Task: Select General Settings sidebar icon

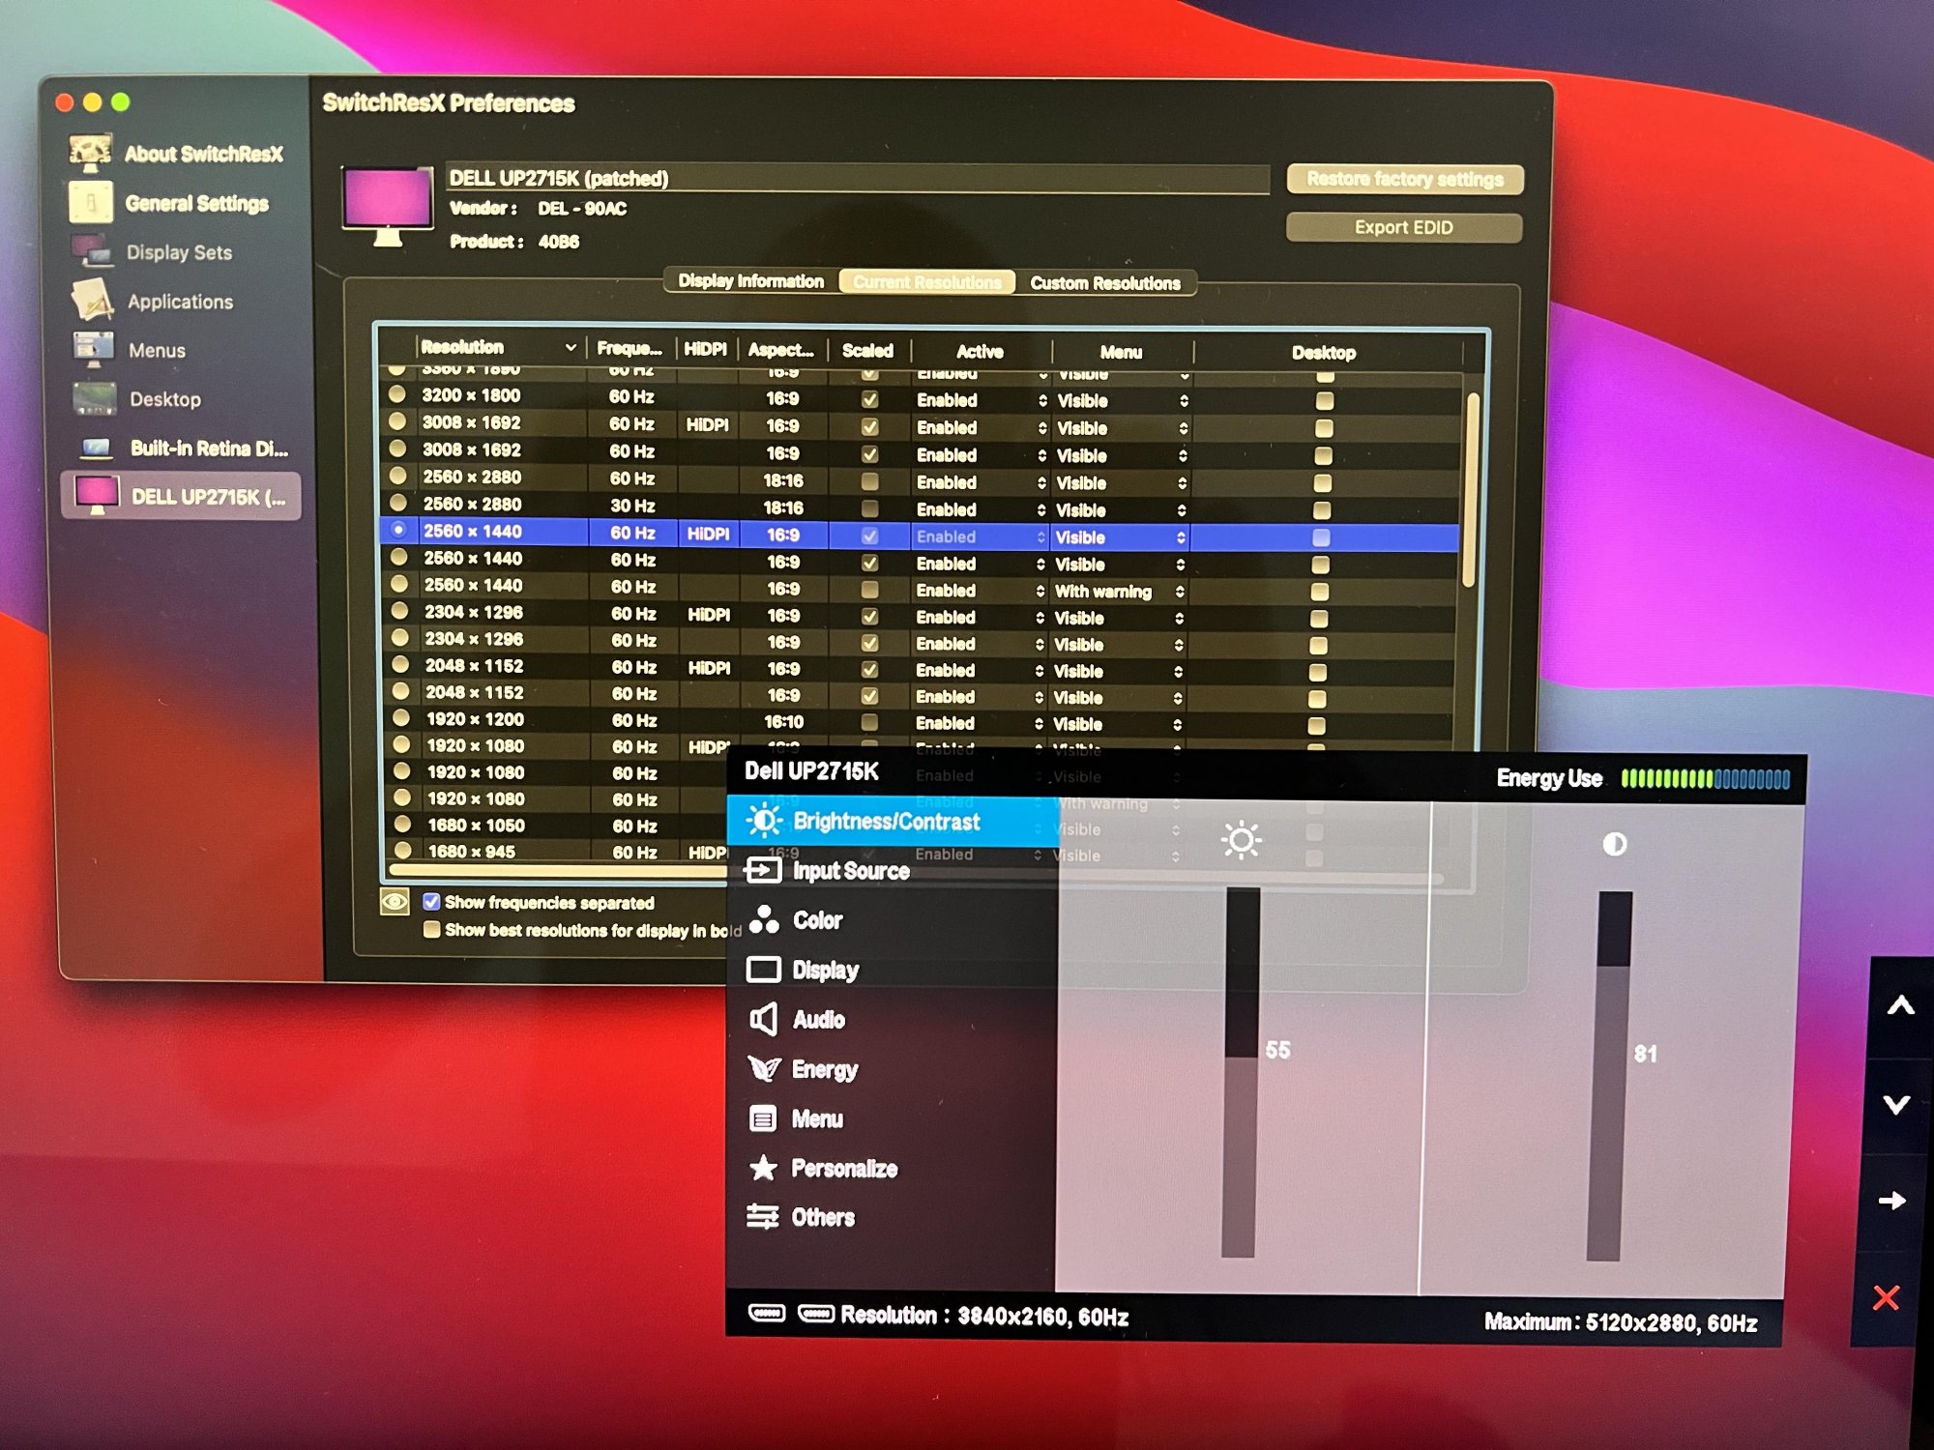Action: pos(90,203)
